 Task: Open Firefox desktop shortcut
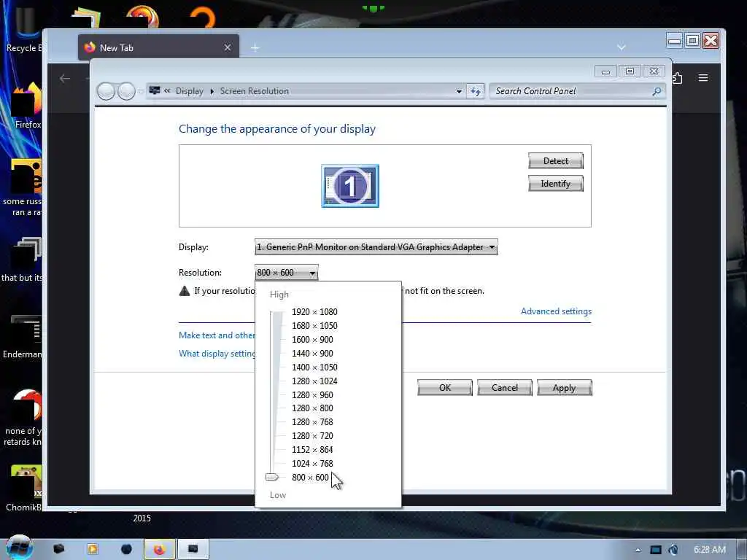(x=27, y=105)
